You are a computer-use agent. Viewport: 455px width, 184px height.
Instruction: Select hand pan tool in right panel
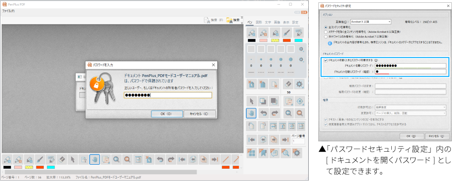[251, 113]
